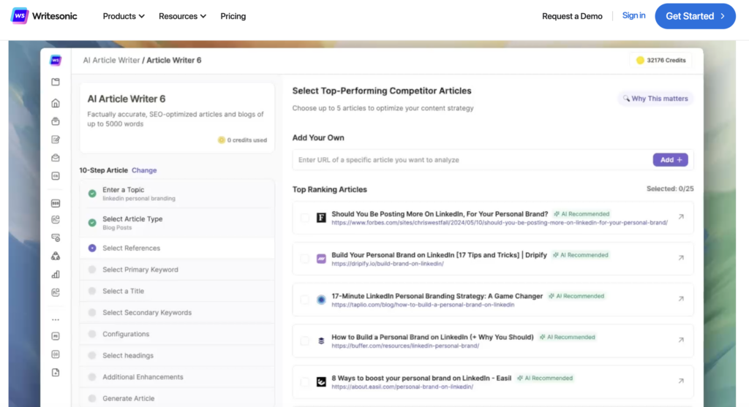Open the open-envelope sidebar icon
Viewport: 749px width, 407px height.
point(56,157)
